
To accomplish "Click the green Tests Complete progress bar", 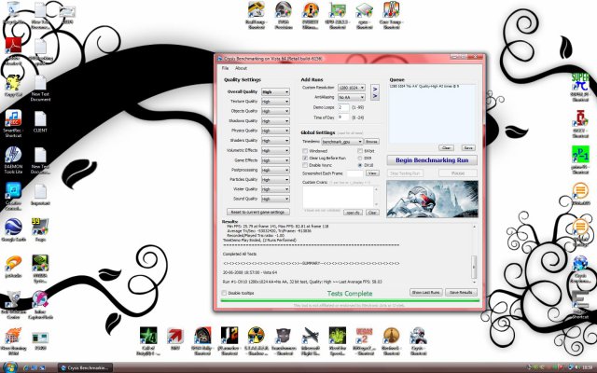I will [x=350, y=300].
